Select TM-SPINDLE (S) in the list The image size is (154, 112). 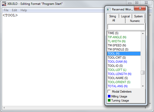coord(124,49)
